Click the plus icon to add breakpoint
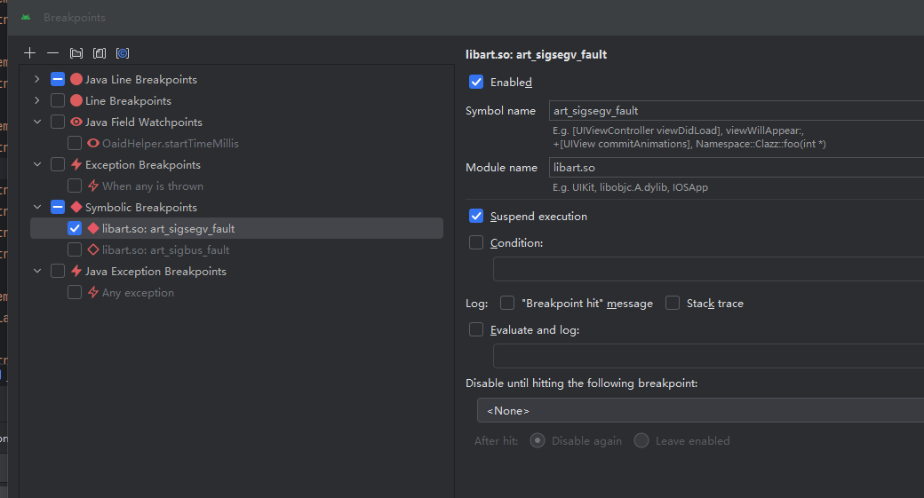 click(29, 53)
